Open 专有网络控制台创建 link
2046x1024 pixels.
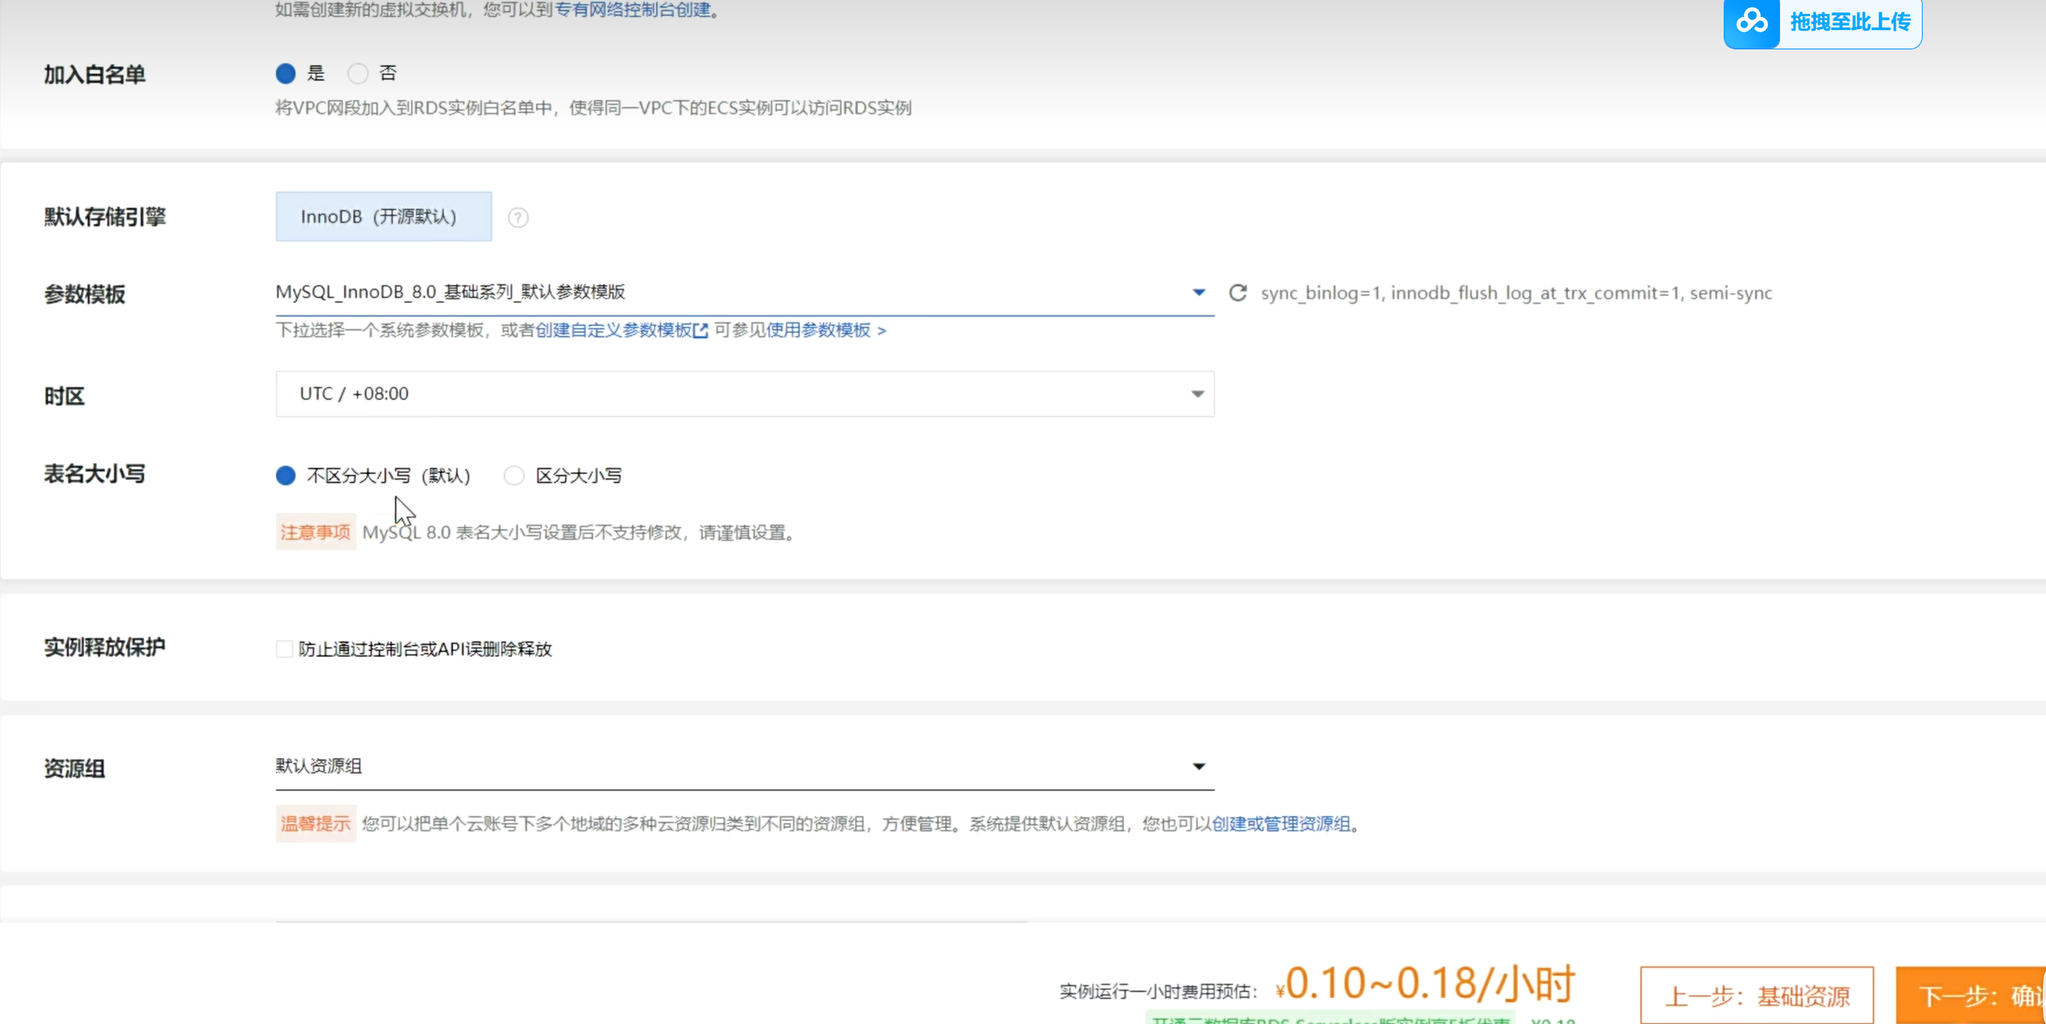point(632,9)
